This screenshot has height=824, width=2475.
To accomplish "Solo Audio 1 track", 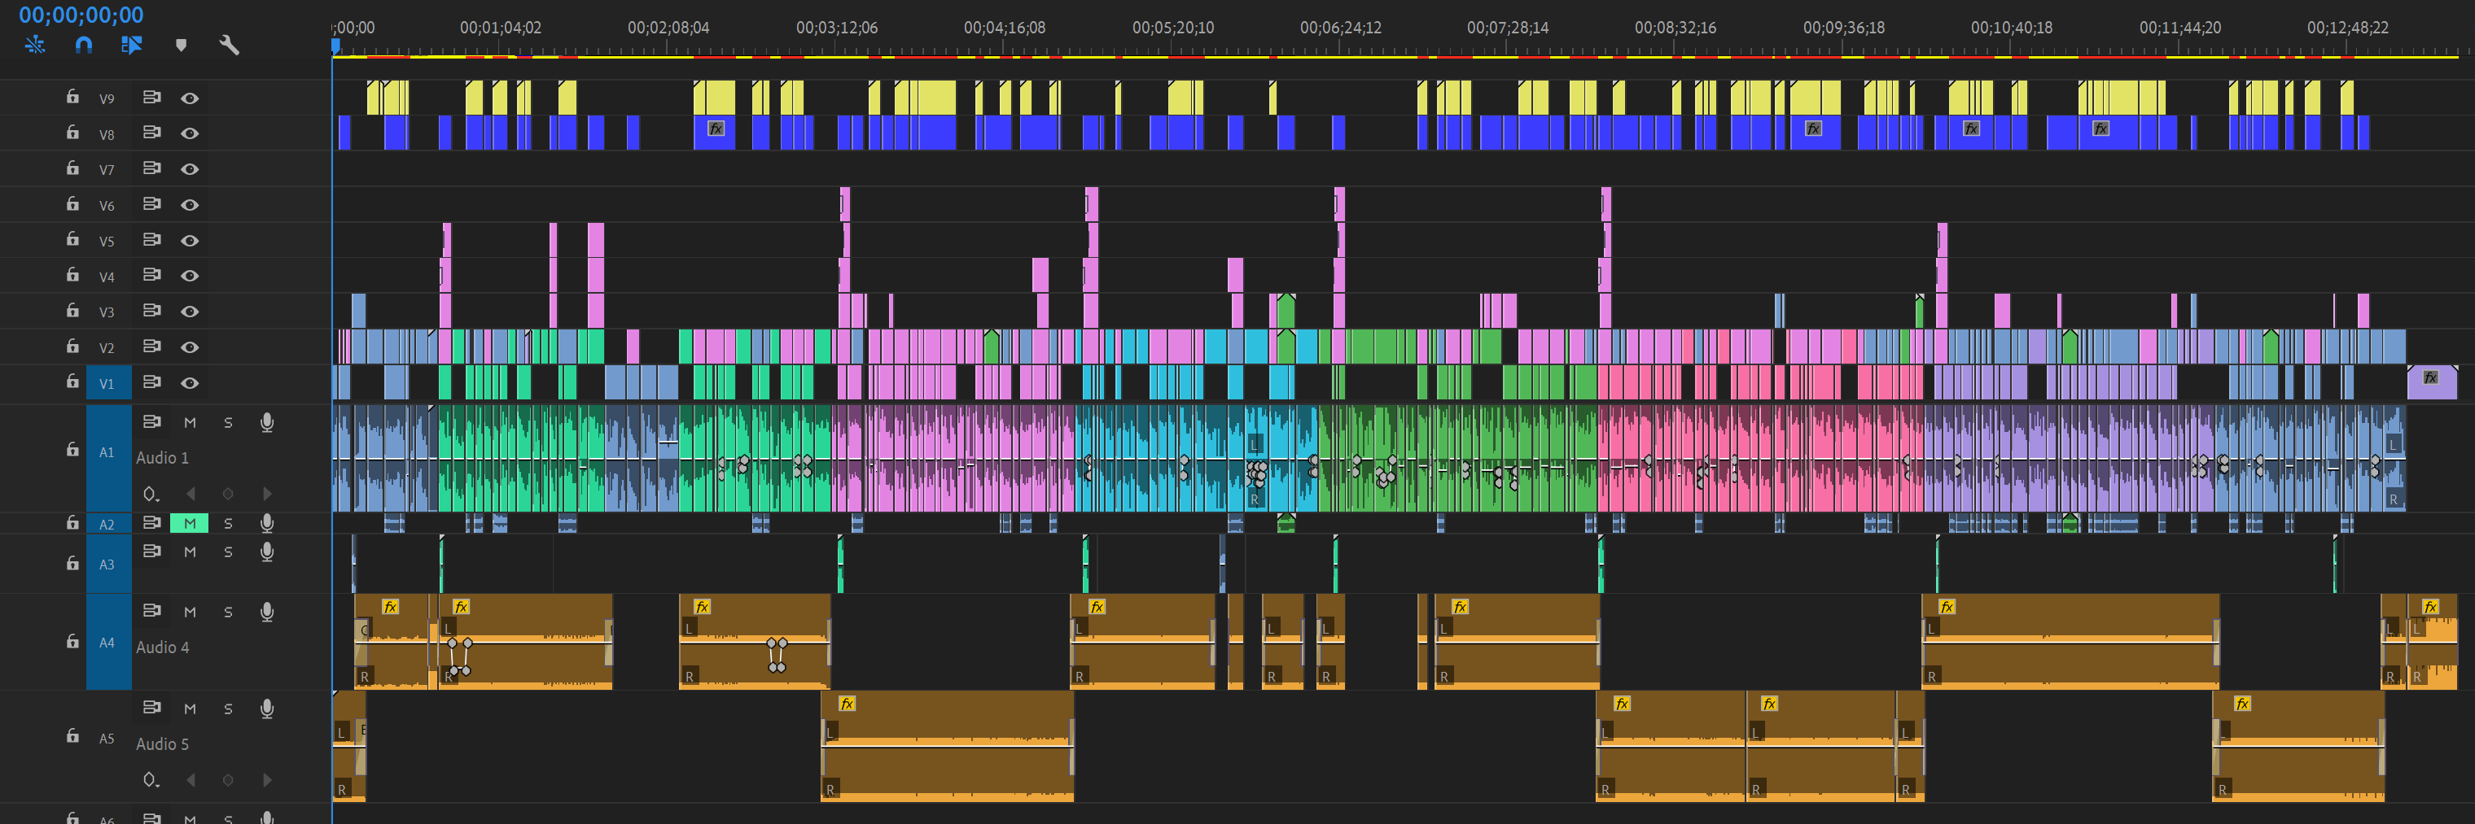I will 228,422.
